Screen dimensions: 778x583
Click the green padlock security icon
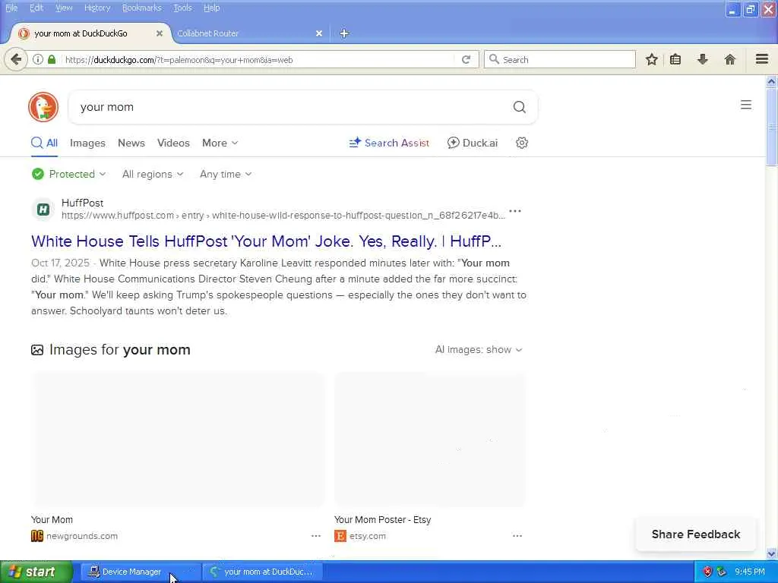tap(52, 59)
